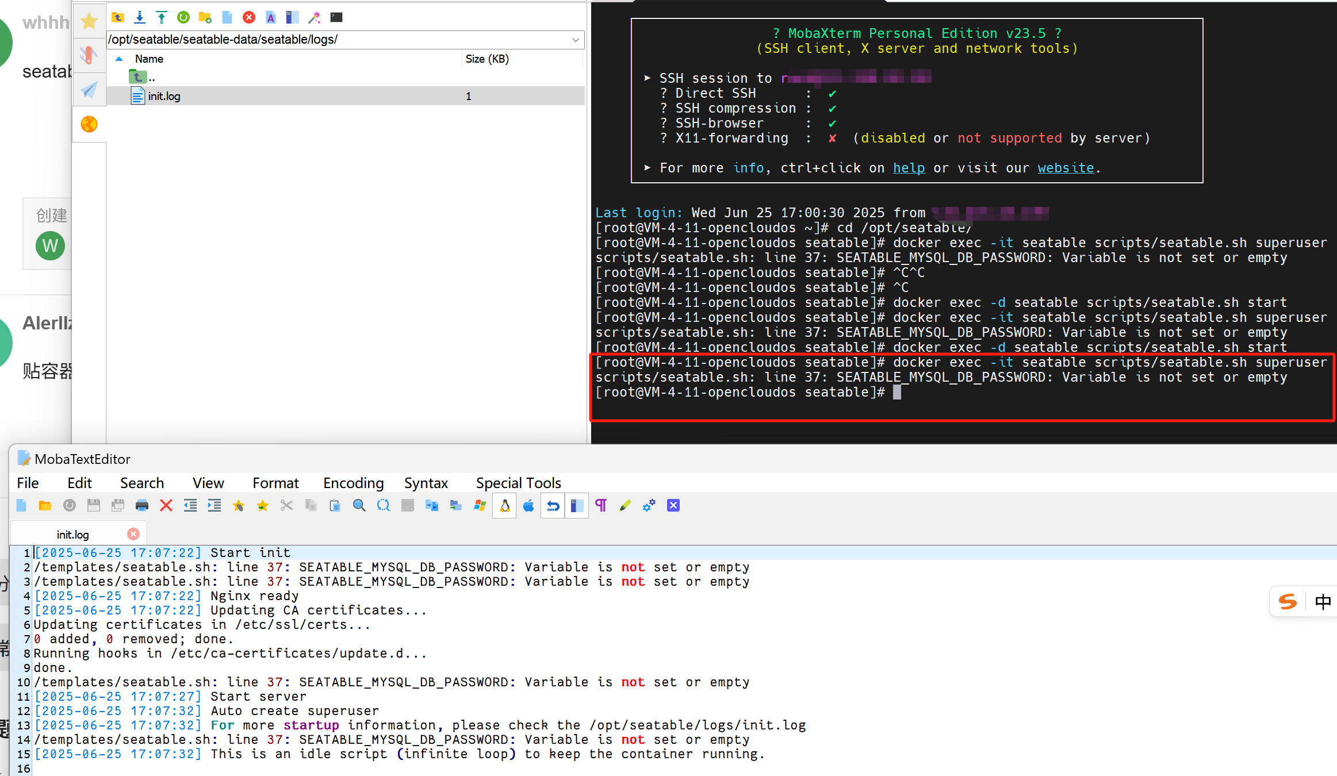1337x776 pixels.
Task: Click the SFTP download arrow icon
Action: [140, 17]
